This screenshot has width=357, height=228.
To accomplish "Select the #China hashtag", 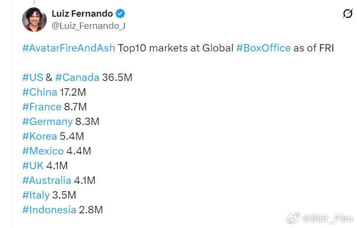I will pyautogui.click(x=39, y=92).
